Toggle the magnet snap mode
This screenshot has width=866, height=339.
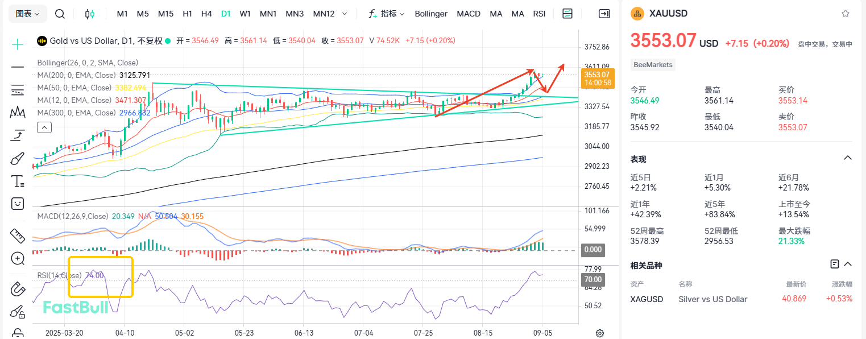[x=18, y=289]
